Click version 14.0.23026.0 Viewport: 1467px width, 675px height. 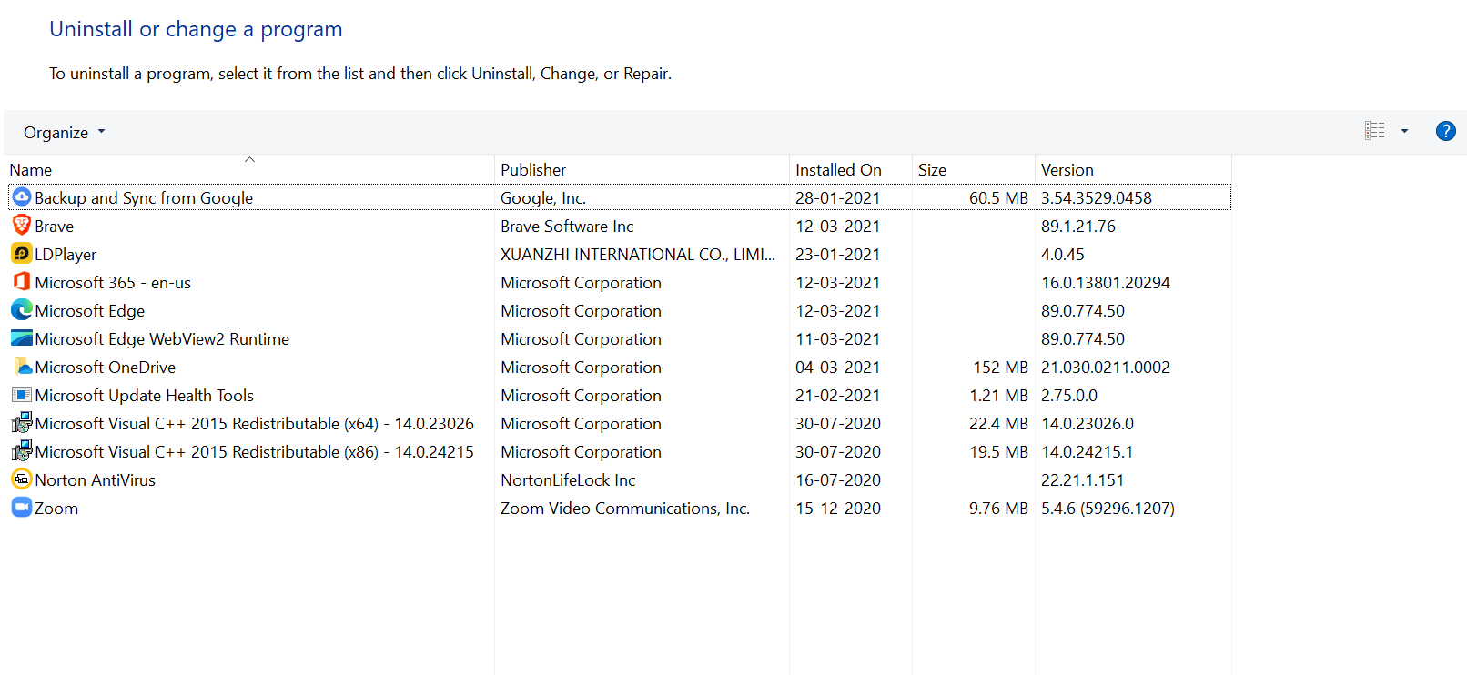tap(1088, 424)
